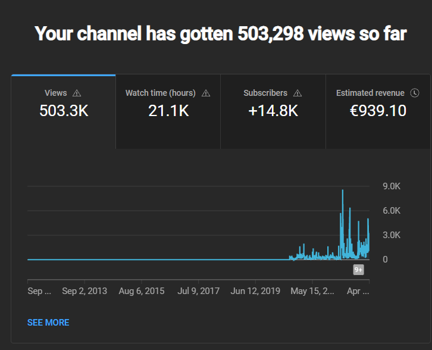
Task: Click the 3.0K y-axis label
Action: [392, 235]
